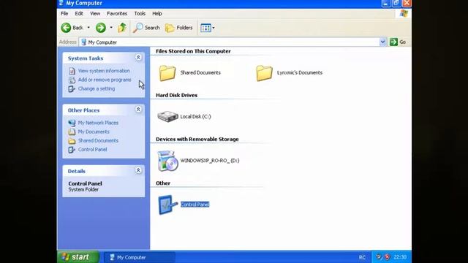Click the Local Disk (C:) label
This screenshot has width=468, height=263.
195,116
